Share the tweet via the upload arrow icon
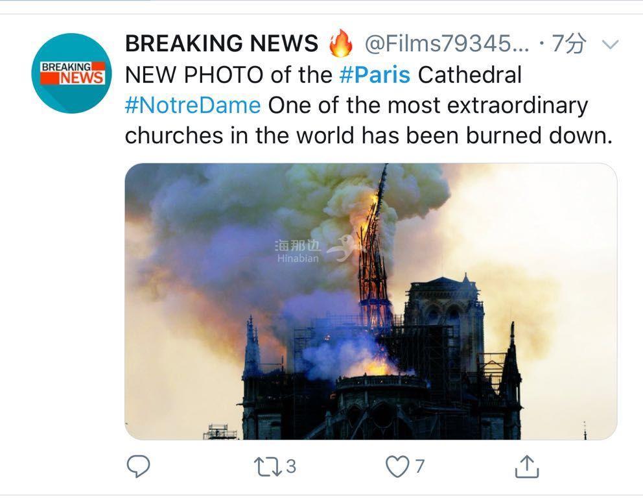 [526, 466]
